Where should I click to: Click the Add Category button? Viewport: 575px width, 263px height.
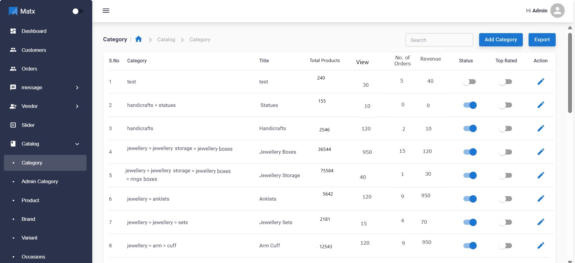[x=501, y=40]
